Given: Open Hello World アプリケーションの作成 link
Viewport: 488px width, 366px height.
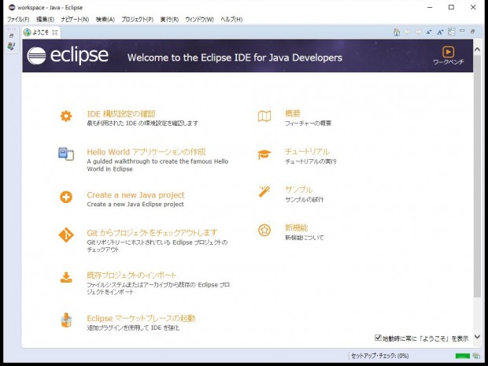Looking at the screenshot, I should [146, 152].
